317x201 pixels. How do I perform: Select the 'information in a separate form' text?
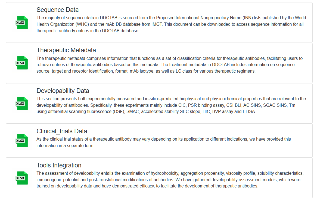point(65,146)
